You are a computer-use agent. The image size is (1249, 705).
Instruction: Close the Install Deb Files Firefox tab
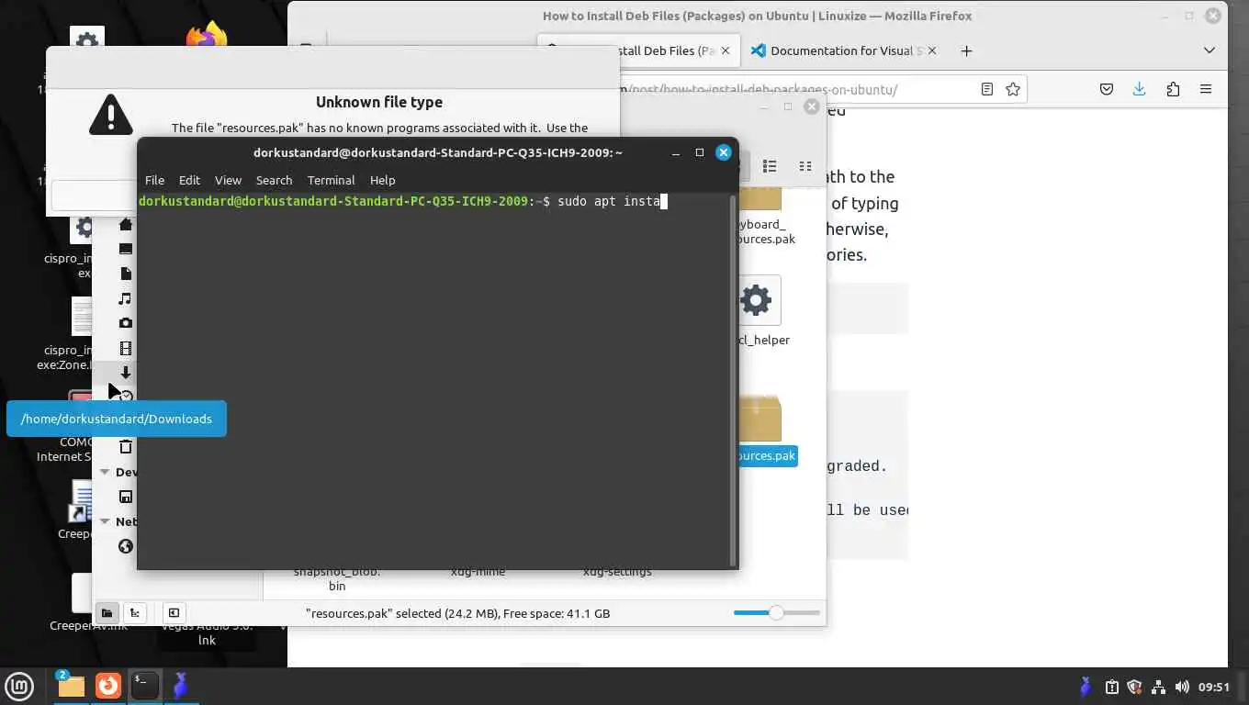(x=726, y=51)
